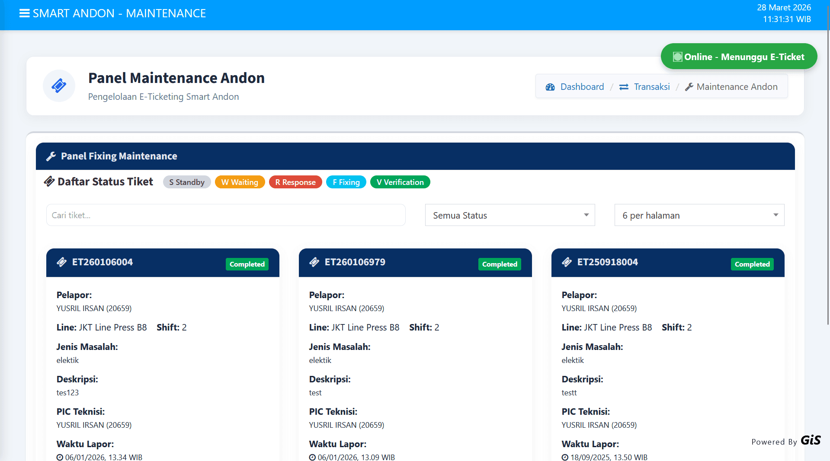Image resolution: width=830 pixels, height=461 pixels.
Task: Click the Transaksi exchange arrows icon
Action: pos(624,87)
